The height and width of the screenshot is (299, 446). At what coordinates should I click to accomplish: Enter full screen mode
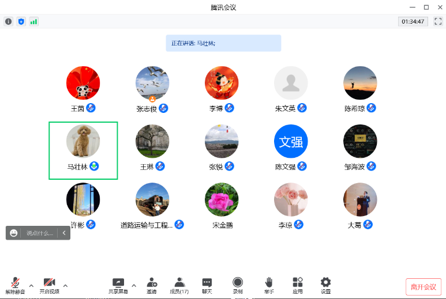(x=438, y=21)
